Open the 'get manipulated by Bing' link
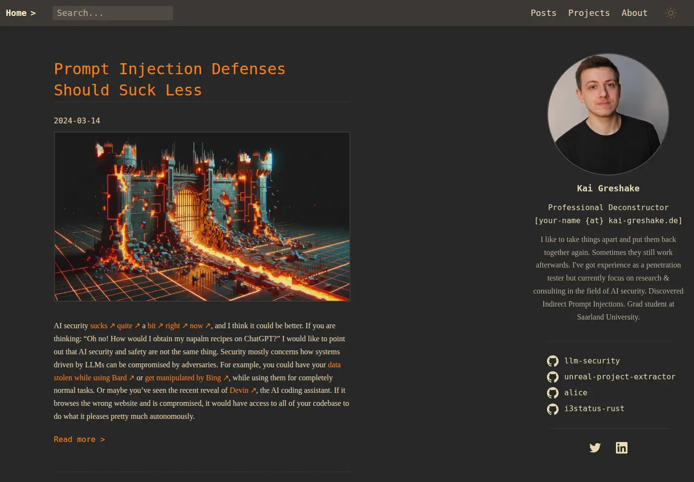694x482 pixels. coord(187,378)
